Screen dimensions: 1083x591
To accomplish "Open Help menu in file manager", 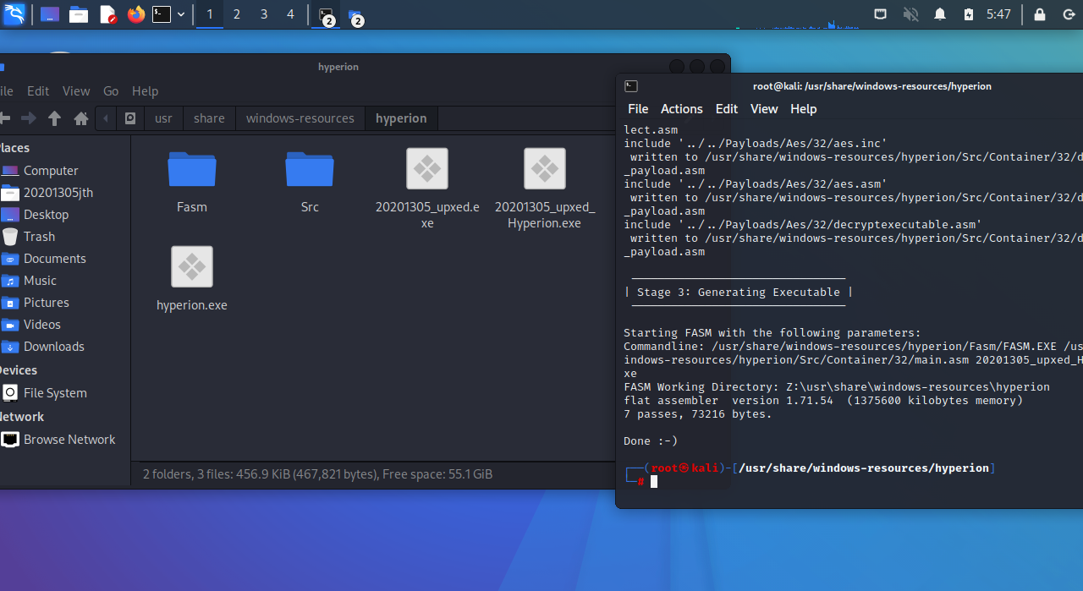I will point(145,91).
